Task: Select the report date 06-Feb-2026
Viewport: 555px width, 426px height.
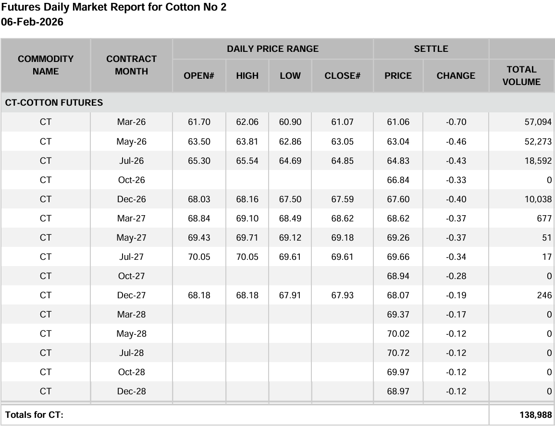Action: (x=32, y=22)
